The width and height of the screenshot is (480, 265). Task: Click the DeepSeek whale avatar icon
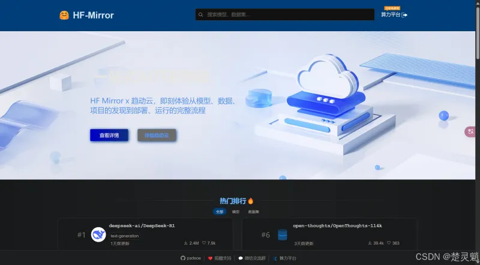click(98, 234)
